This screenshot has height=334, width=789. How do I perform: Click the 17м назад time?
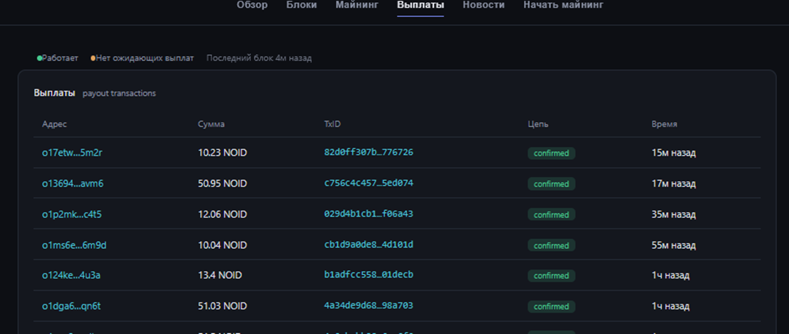tap(674, 184)
